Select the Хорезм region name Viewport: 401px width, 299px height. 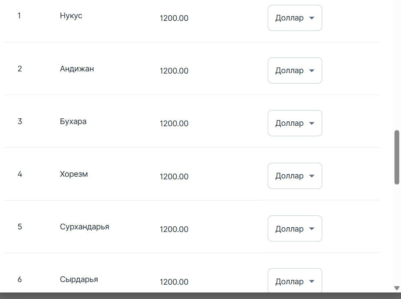pyautogui.click(x=74, y=174)
